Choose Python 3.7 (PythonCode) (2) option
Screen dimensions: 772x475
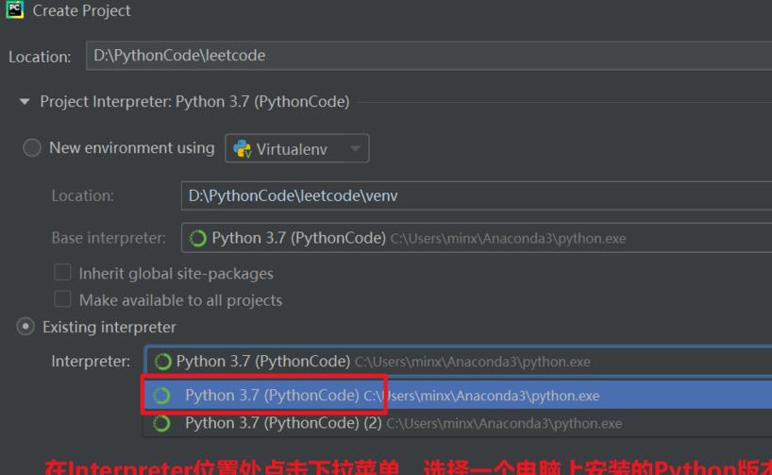click(x=458, y=423)
